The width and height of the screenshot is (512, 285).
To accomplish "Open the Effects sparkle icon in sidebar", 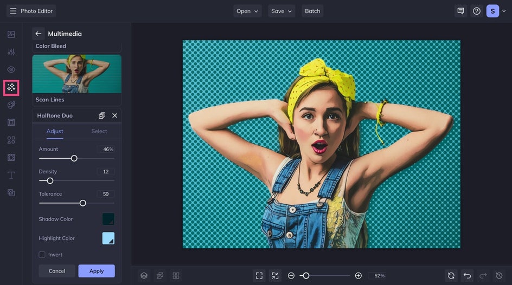I will [x=11, y=87].
